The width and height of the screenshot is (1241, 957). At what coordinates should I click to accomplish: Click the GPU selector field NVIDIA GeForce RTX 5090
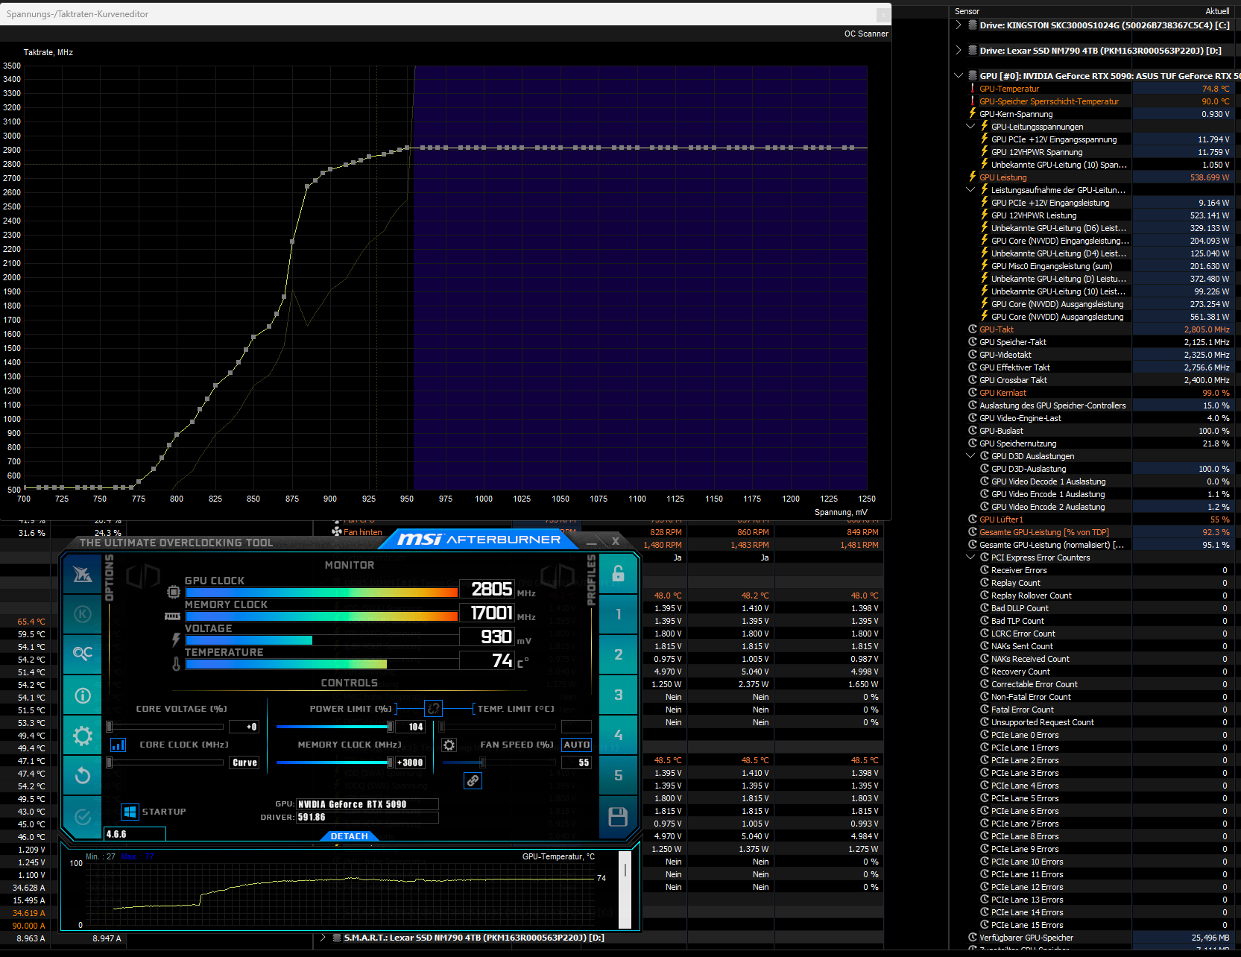coord(367,804)
